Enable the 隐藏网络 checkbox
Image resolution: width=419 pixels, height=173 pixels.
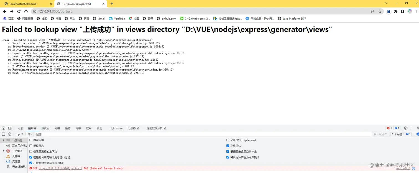[31, 140]
